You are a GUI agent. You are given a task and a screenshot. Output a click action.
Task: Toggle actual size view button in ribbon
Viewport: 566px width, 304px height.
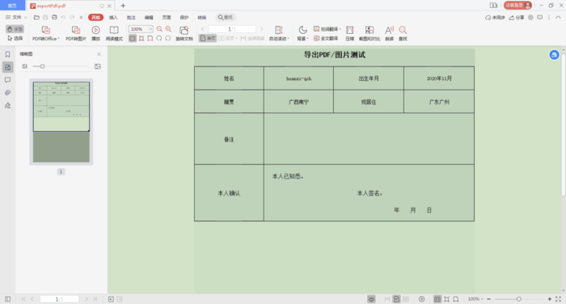[x=133, y=38]
